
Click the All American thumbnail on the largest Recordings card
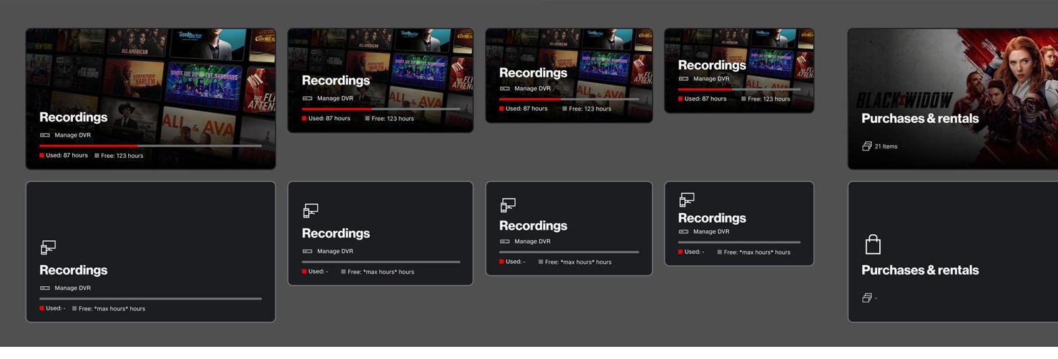[138, 42]
